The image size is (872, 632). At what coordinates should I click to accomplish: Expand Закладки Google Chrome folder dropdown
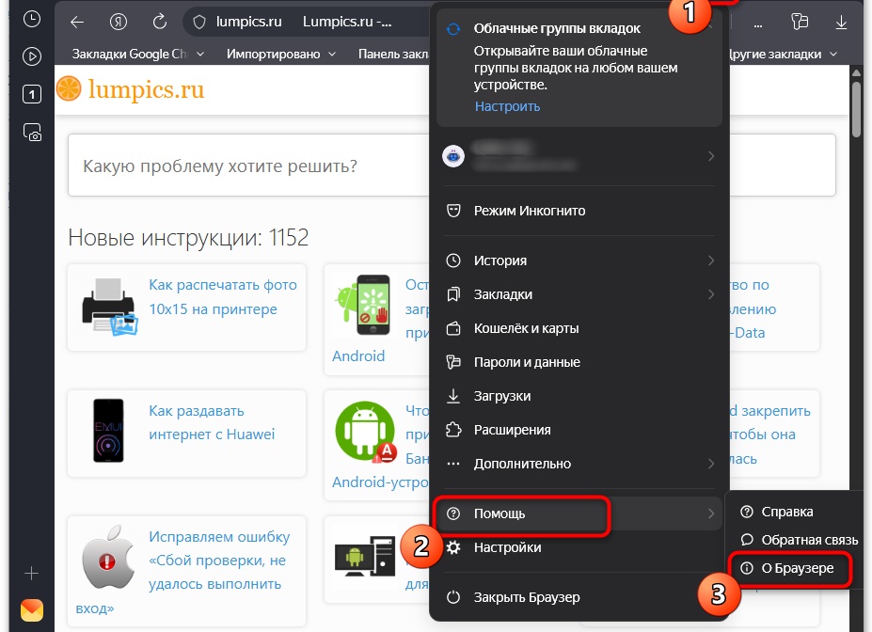(x=200, y=54)
